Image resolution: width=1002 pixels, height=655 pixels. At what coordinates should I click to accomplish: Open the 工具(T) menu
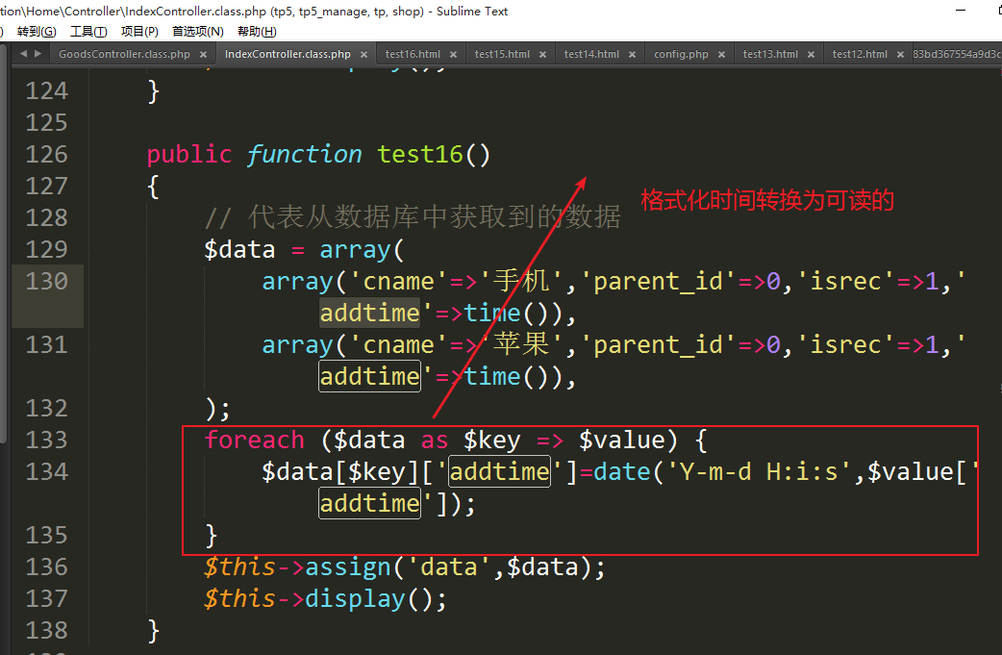(88, 32)
